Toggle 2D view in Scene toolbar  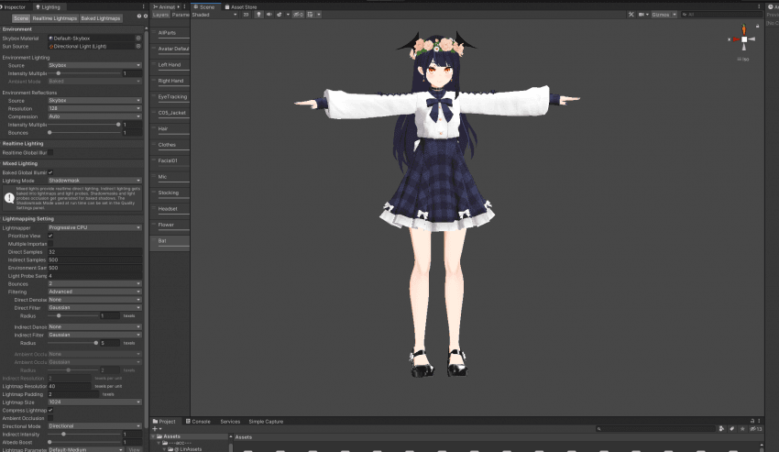247,16
